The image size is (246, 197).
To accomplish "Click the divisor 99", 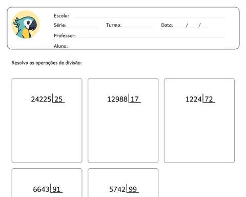I will click(x=133, y=189).
